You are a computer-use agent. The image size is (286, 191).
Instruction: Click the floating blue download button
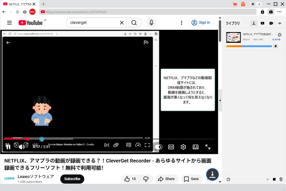(212, 175)
